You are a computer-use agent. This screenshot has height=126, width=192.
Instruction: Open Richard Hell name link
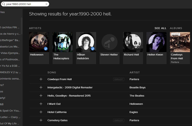coord(131,55)
